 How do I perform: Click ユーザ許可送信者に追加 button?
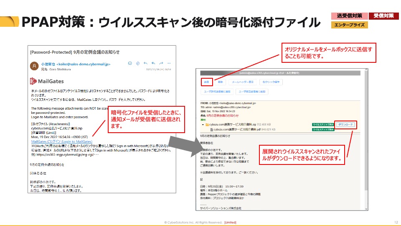[x=216, y=91]
